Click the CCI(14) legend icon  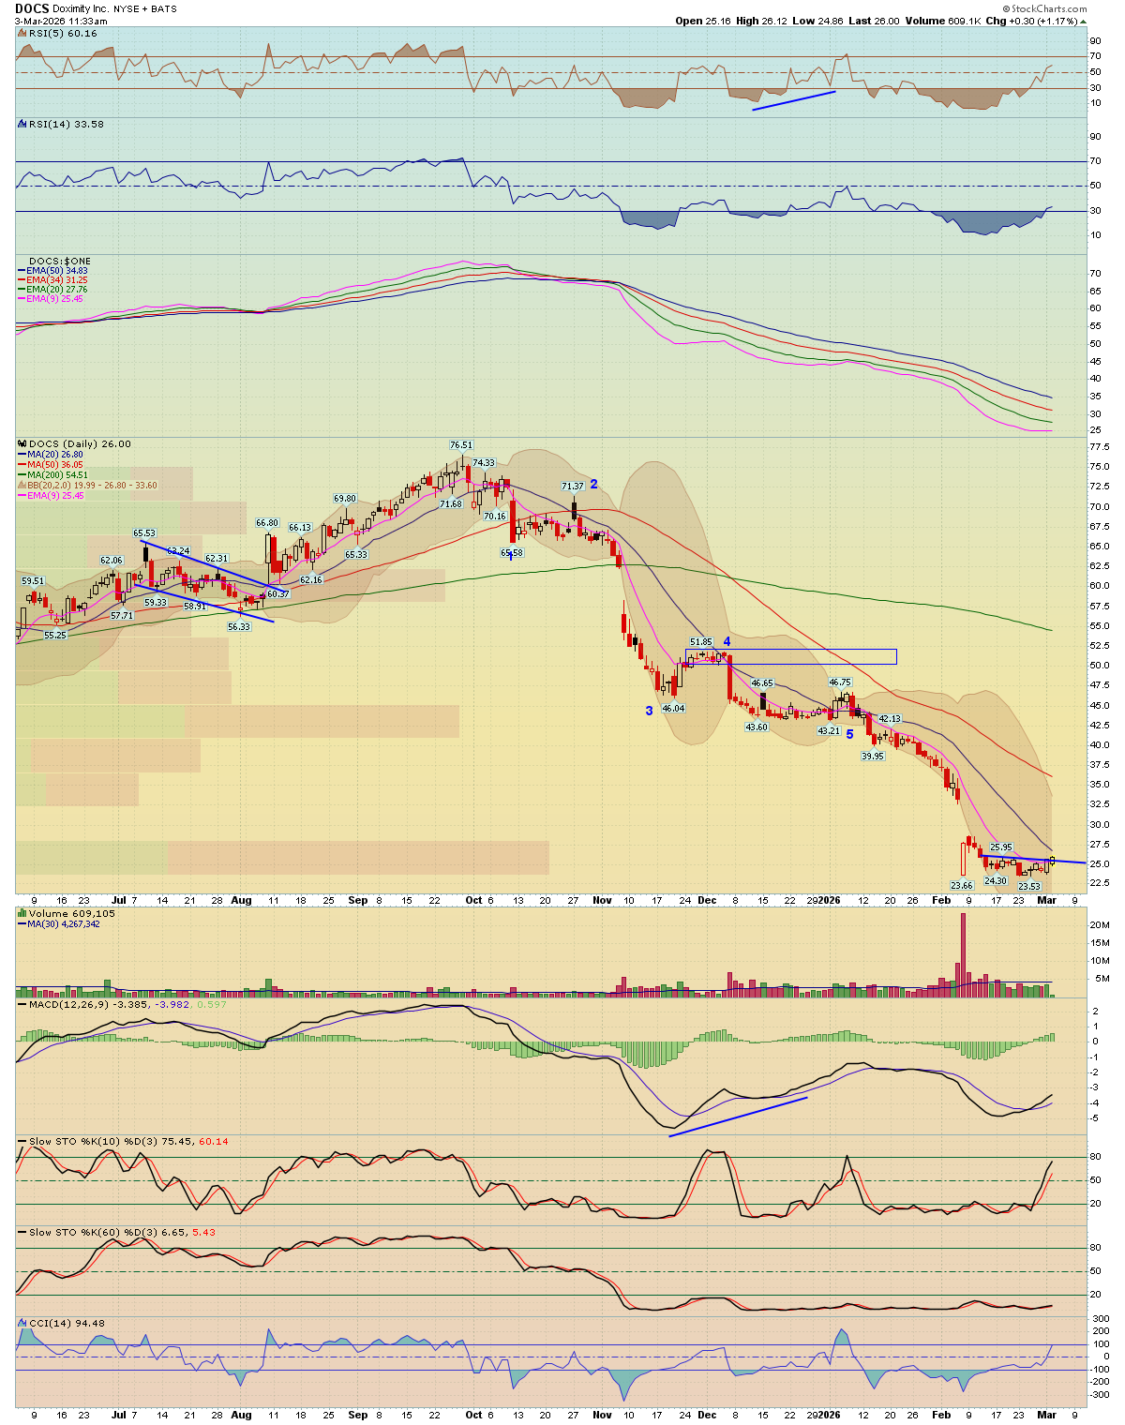click(22, 1323)
